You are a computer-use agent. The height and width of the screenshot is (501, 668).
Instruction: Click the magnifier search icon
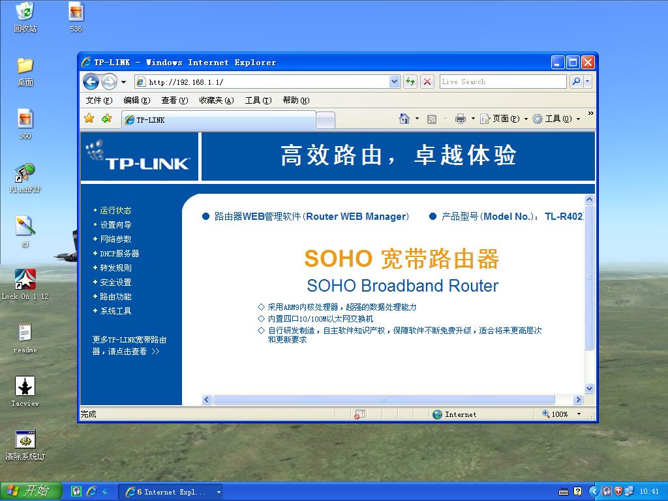pyautogui.click(x=576, y=82)
